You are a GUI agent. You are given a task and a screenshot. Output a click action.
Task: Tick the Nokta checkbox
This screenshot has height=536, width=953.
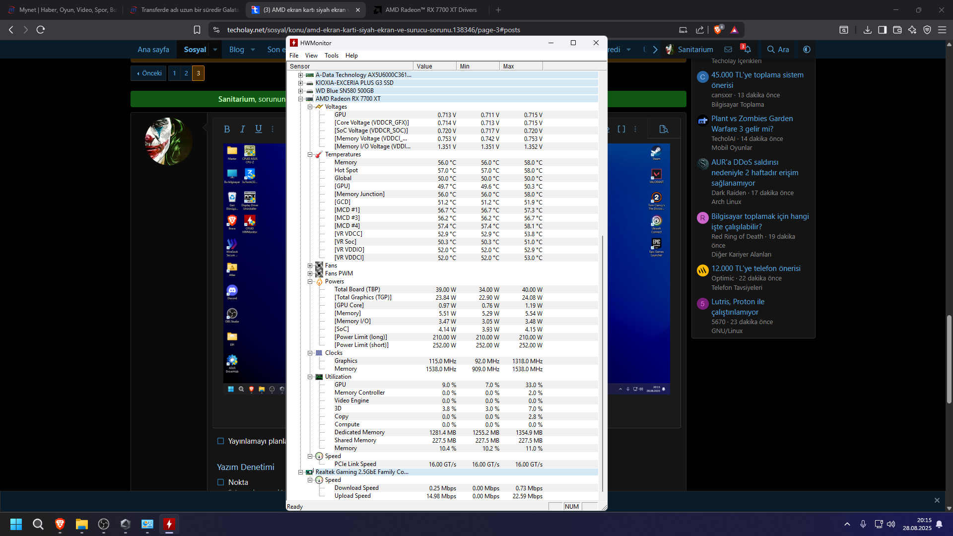click(221, 482)
